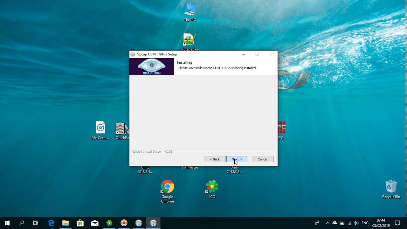Screen dimensions: 407x229
Task: Switch to active Npcap installer taskbar item
Action: pos(153,223)
